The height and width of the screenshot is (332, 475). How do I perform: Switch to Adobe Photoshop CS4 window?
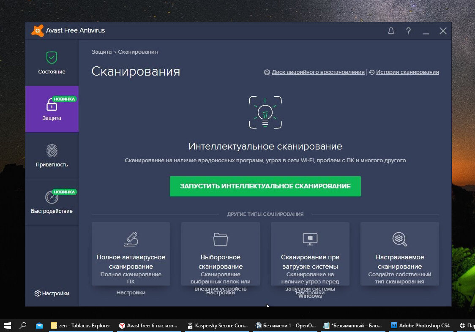coord(421,326)
